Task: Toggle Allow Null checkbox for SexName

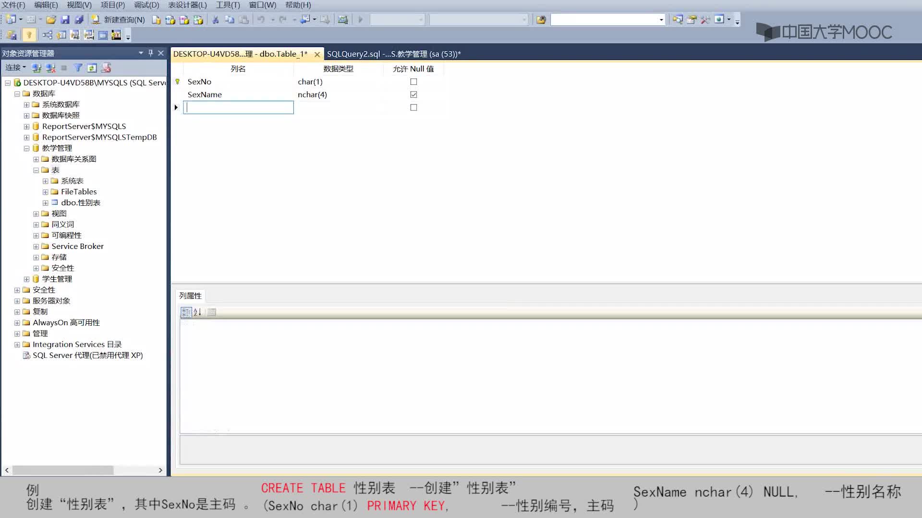Action: [x=413, y=94]
